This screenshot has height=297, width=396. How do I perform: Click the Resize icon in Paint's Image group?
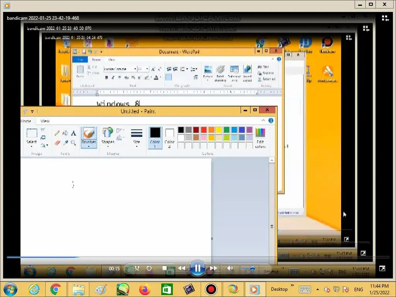43,138
